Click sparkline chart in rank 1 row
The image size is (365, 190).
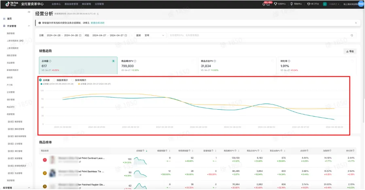point(140,161)
